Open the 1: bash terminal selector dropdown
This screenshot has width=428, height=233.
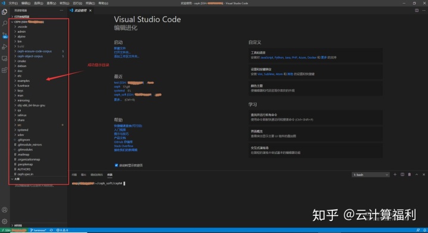(370, 175)
